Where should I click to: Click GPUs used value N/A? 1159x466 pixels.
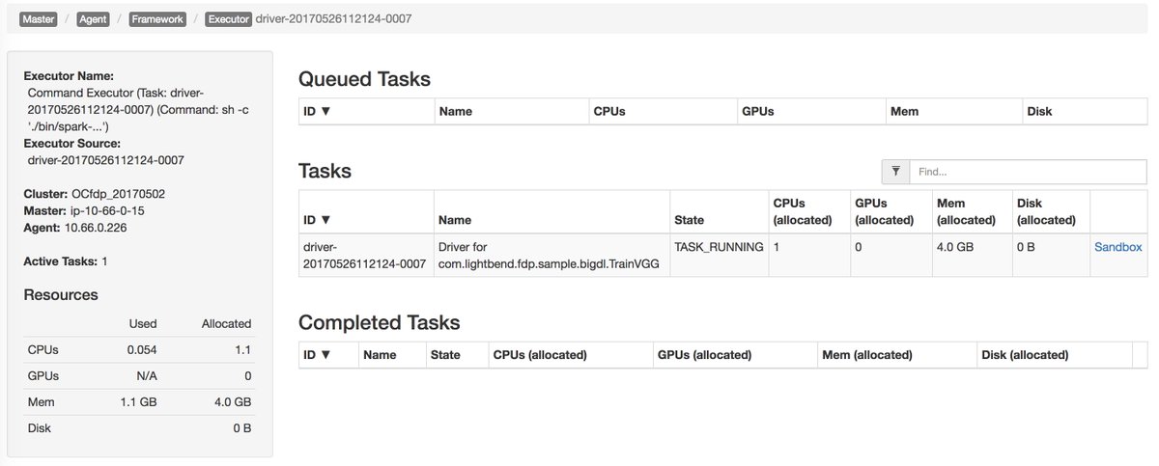pos(146,376)
